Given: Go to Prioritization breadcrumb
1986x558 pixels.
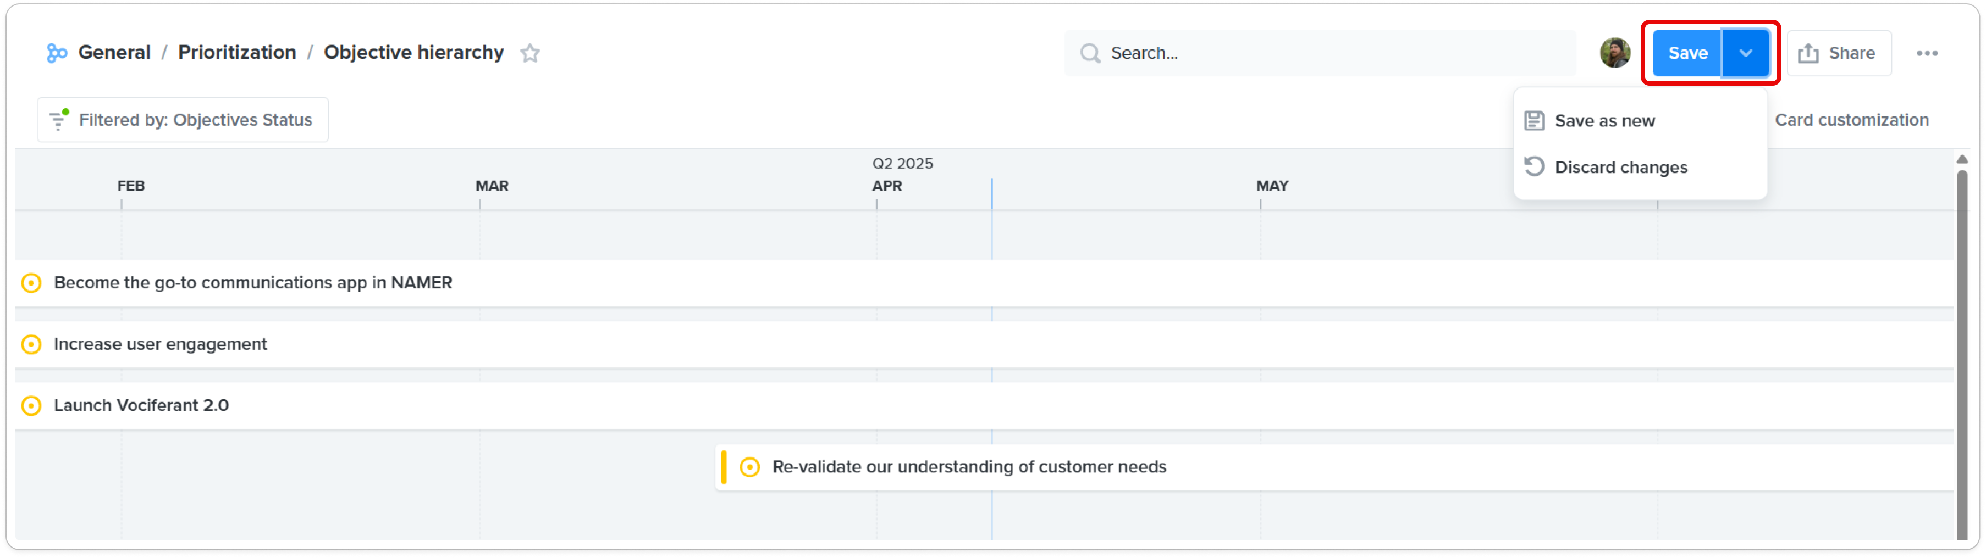Looking at the screenshot, I should [x=236, y=52].
